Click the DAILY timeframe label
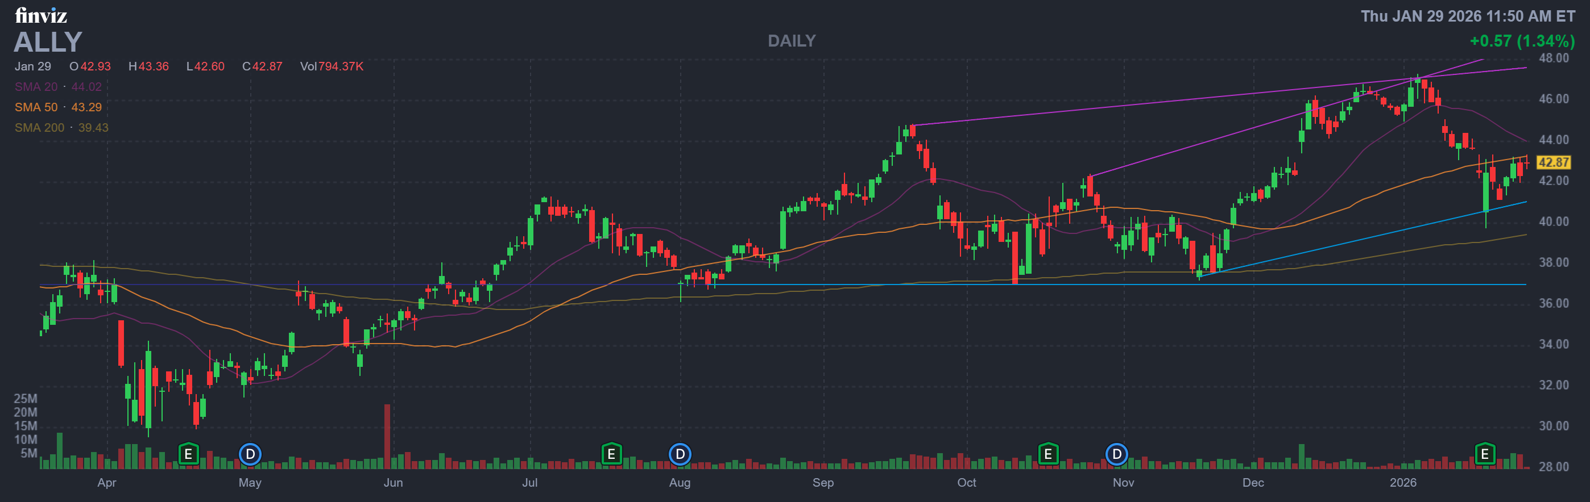 tap(791, 41)
